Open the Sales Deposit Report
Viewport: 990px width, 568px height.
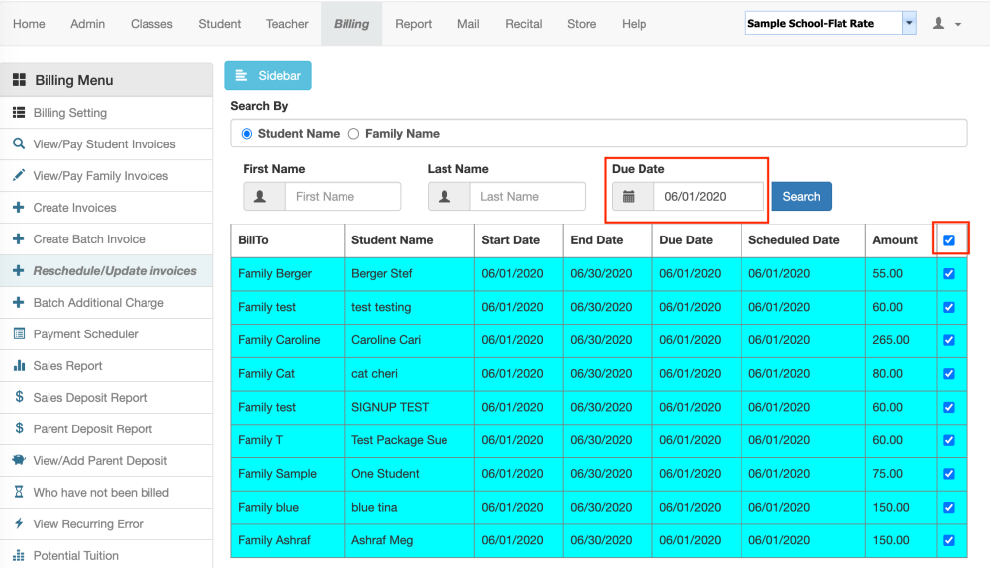click(x=90, y=397)
